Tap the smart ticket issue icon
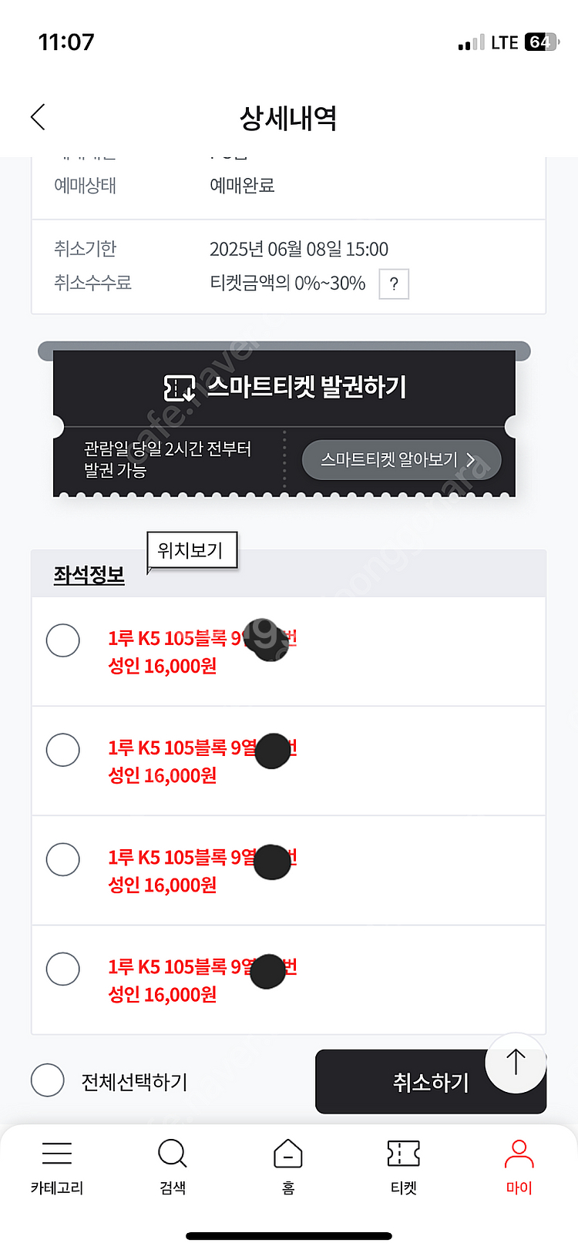Image resolution: width=578 pixels, height=1253 pixels. [x=180, y=388]
